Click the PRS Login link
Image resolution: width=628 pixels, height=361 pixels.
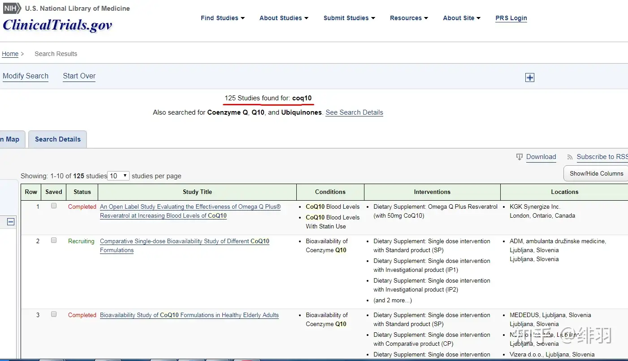click(511, 18)
